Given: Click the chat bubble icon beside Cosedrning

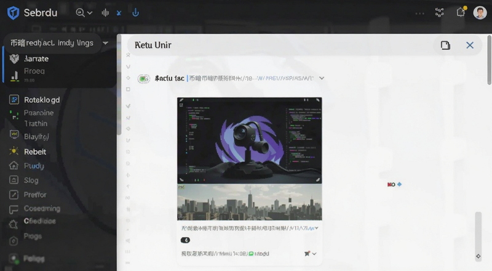Looking at the screenshot, I should pyautogui.click(x=13, y=209).
